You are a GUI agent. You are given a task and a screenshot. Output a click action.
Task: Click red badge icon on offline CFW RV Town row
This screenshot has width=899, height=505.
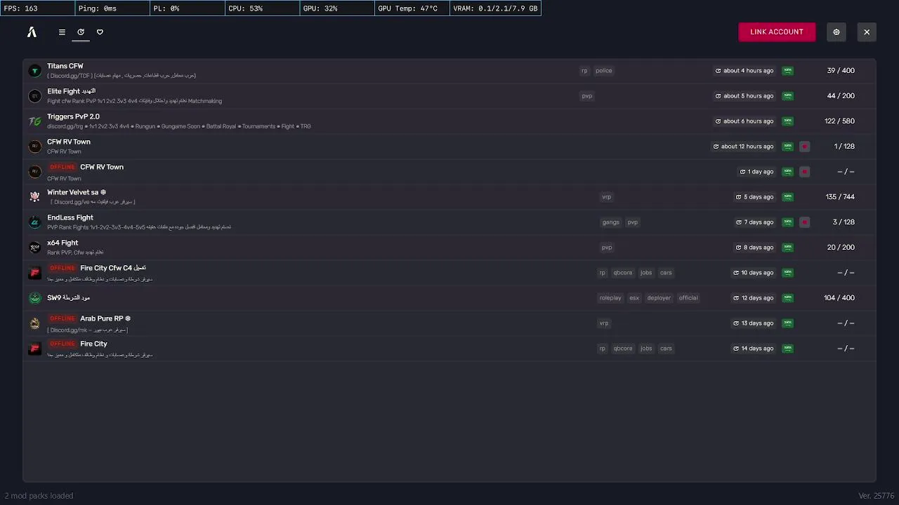[805, 172]
